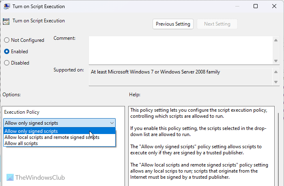
Task: Select the Not Configured radio button
Action: click(x=6, y=40)
